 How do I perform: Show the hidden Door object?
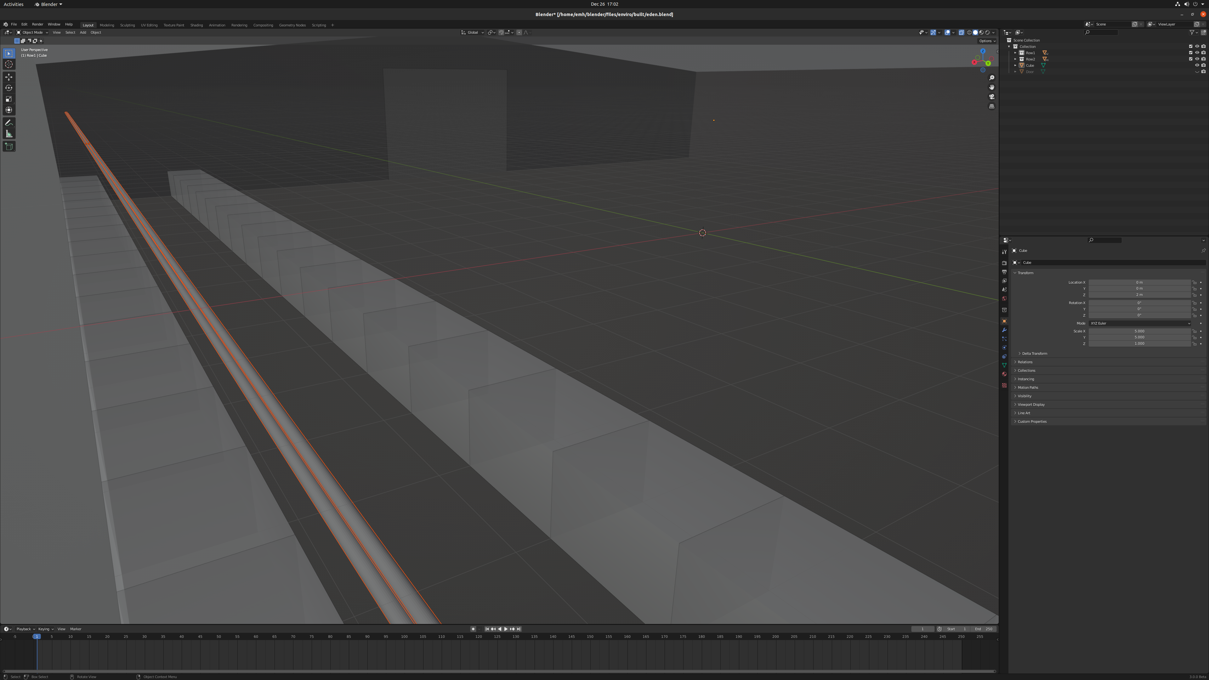coord(1197,72)
